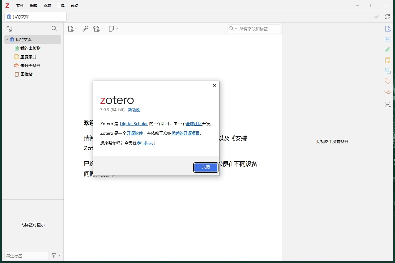Click the sync with zotero.org icon
395x263 pixels.
point(388,17)
